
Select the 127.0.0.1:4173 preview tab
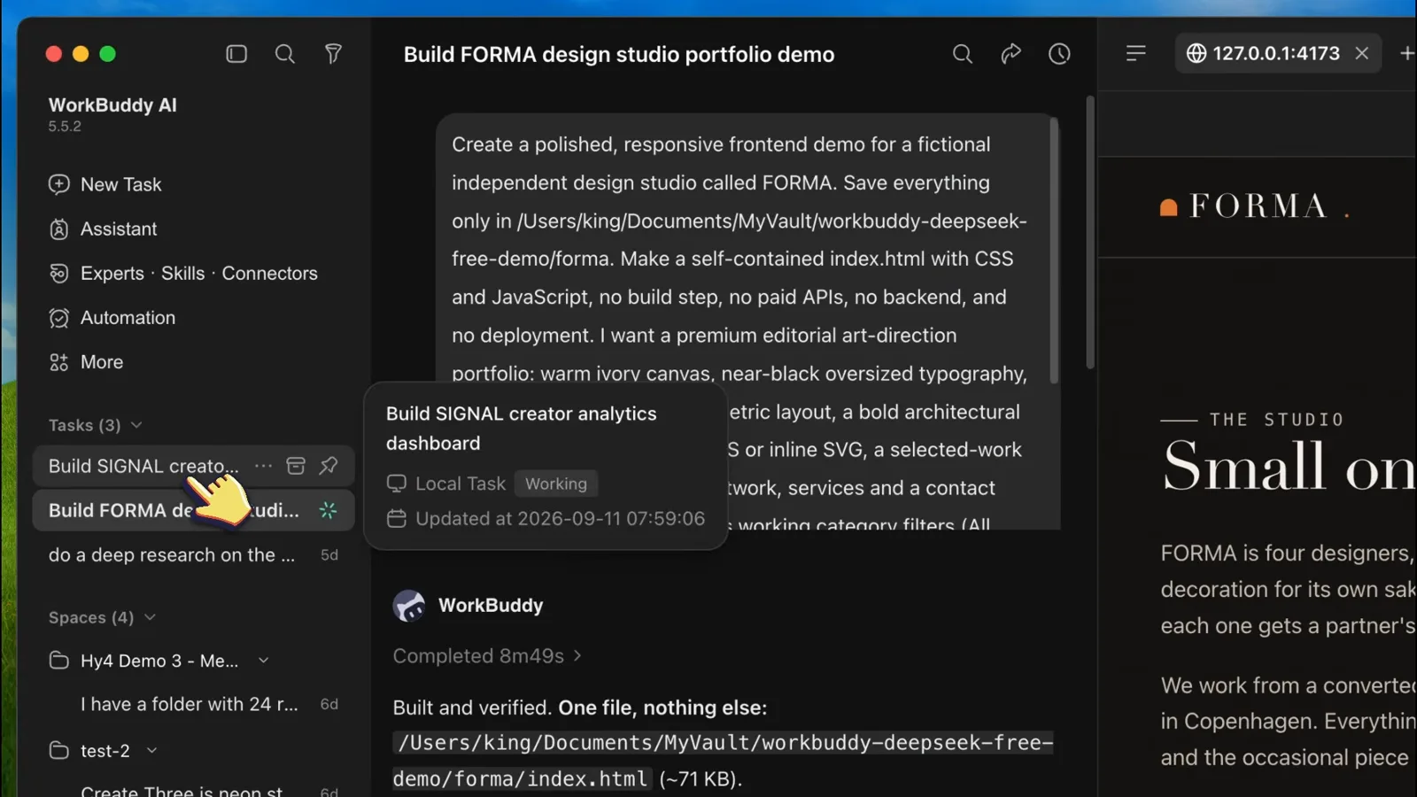pos(1278,53)
